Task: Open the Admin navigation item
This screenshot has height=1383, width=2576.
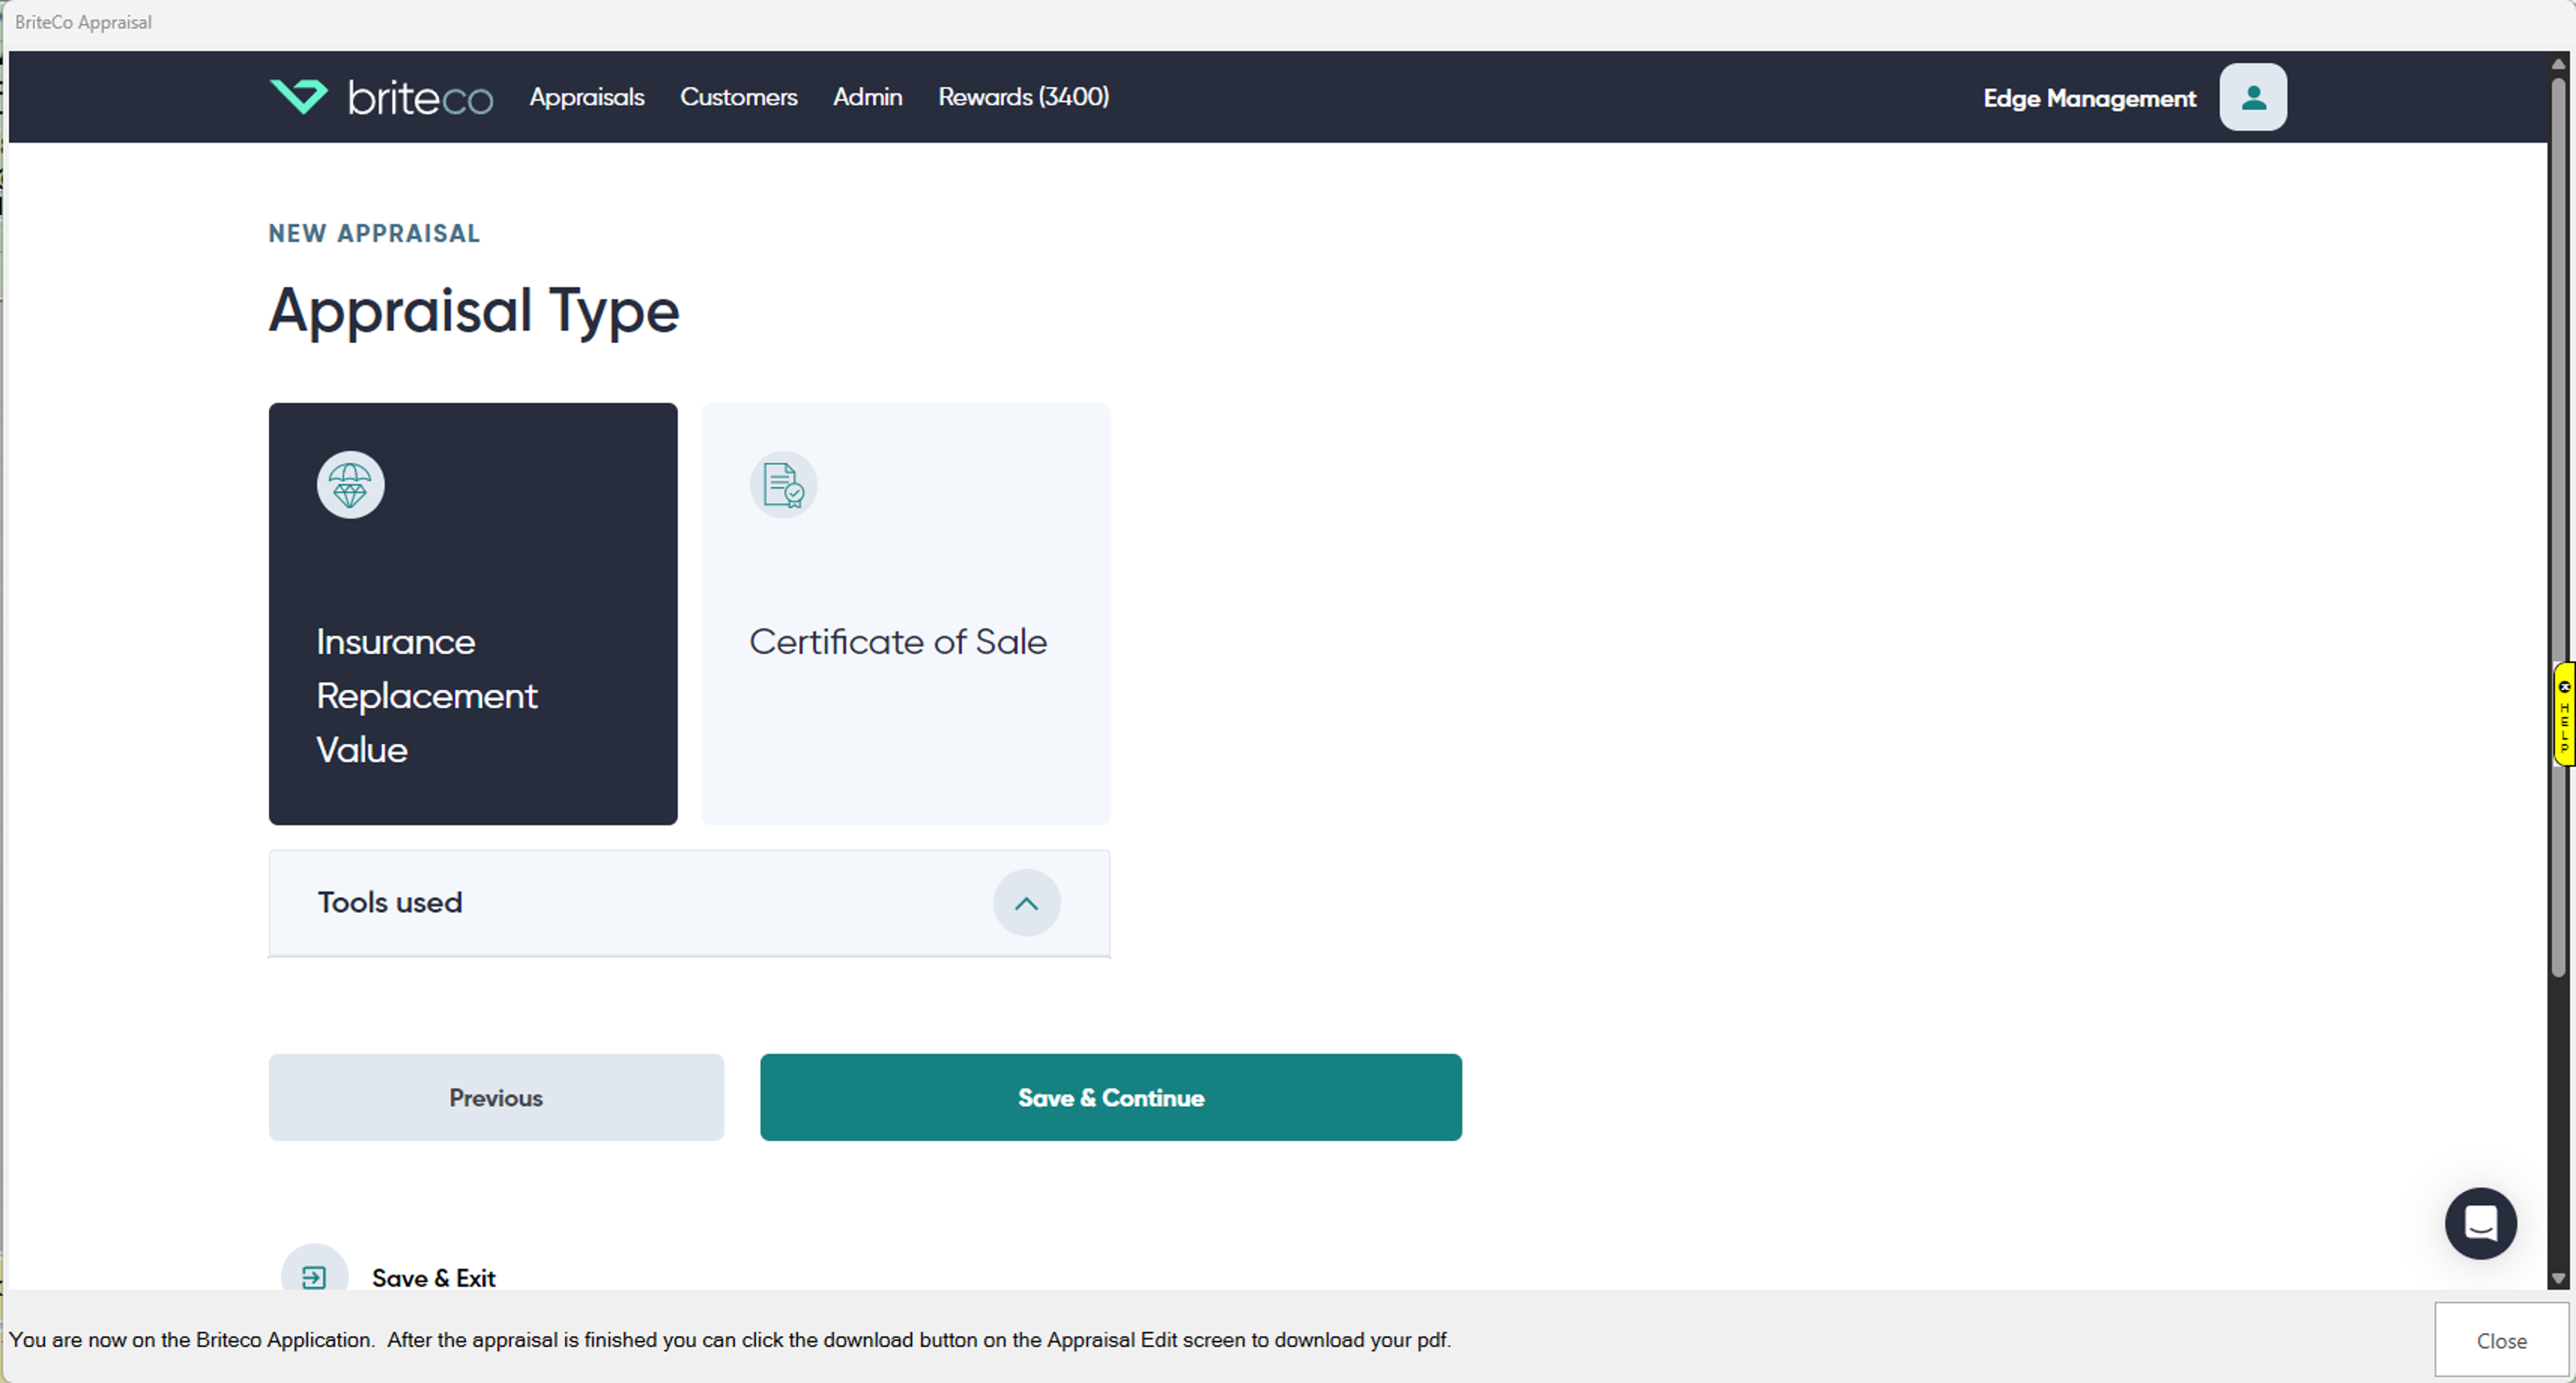Action: click(867, 97)
